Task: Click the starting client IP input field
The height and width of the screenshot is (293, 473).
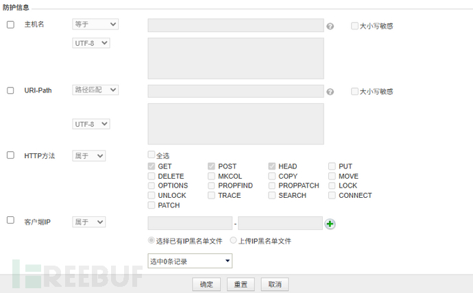Action: (x=190, y=223)
